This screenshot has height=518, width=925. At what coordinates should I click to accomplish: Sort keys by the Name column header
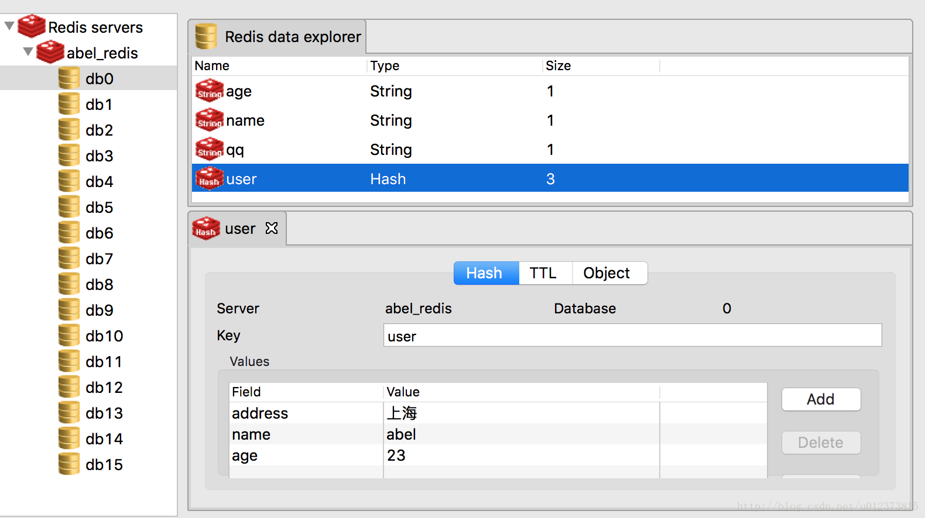point(279,65)
